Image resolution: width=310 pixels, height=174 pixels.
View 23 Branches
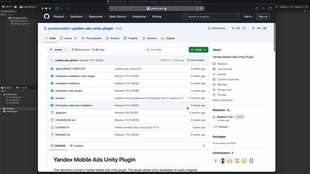[x=81, y=50]
